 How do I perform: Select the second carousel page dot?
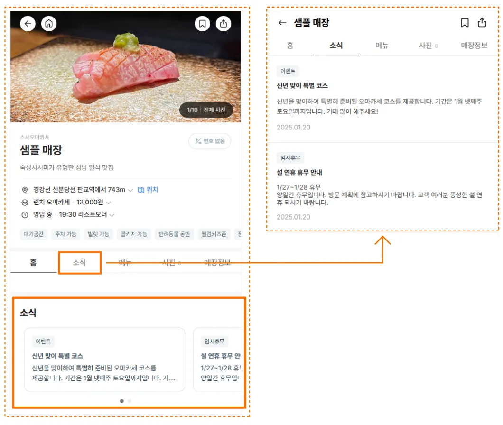coord(130,401)
